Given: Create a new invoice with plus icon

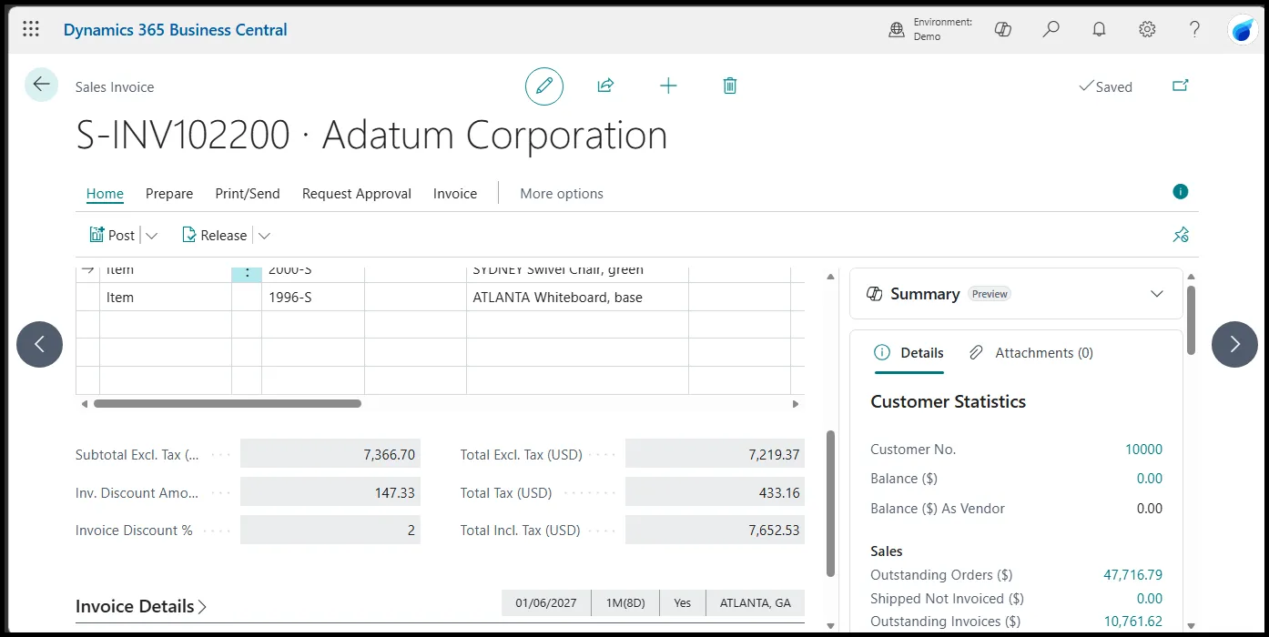Looking at the screenshot, I should (x=668, y=86).
